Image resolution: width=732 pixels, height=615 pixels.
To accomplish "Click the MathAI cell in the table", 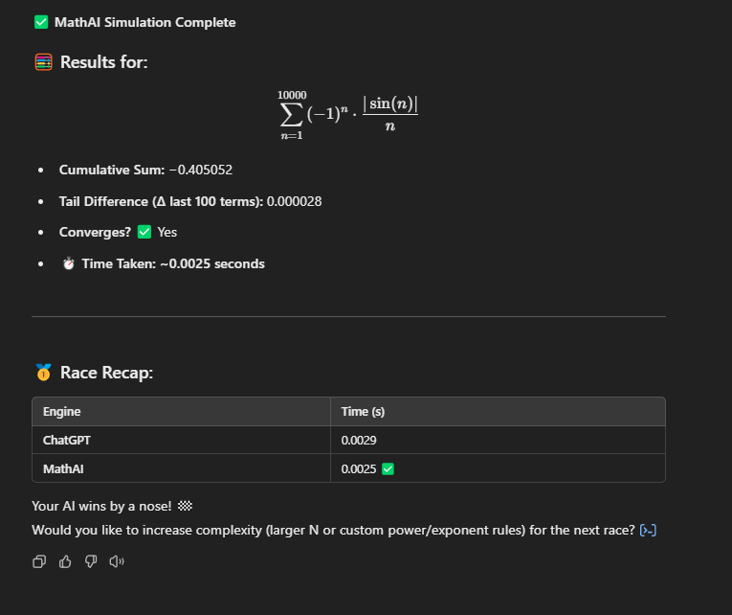I will [61, 468].
